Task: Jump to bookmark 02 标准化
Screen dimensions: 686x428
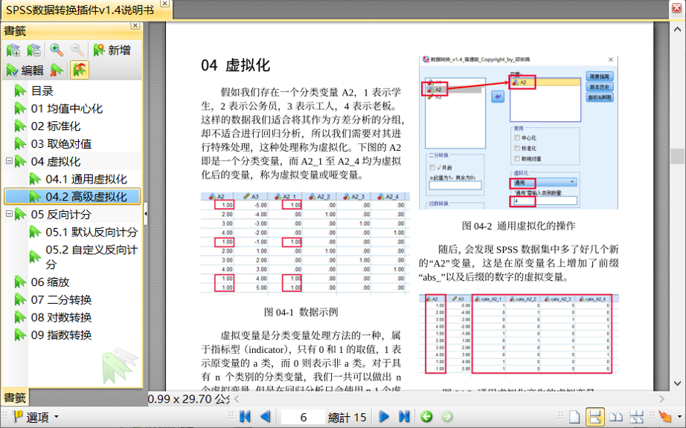Action: tap(56, 126)
